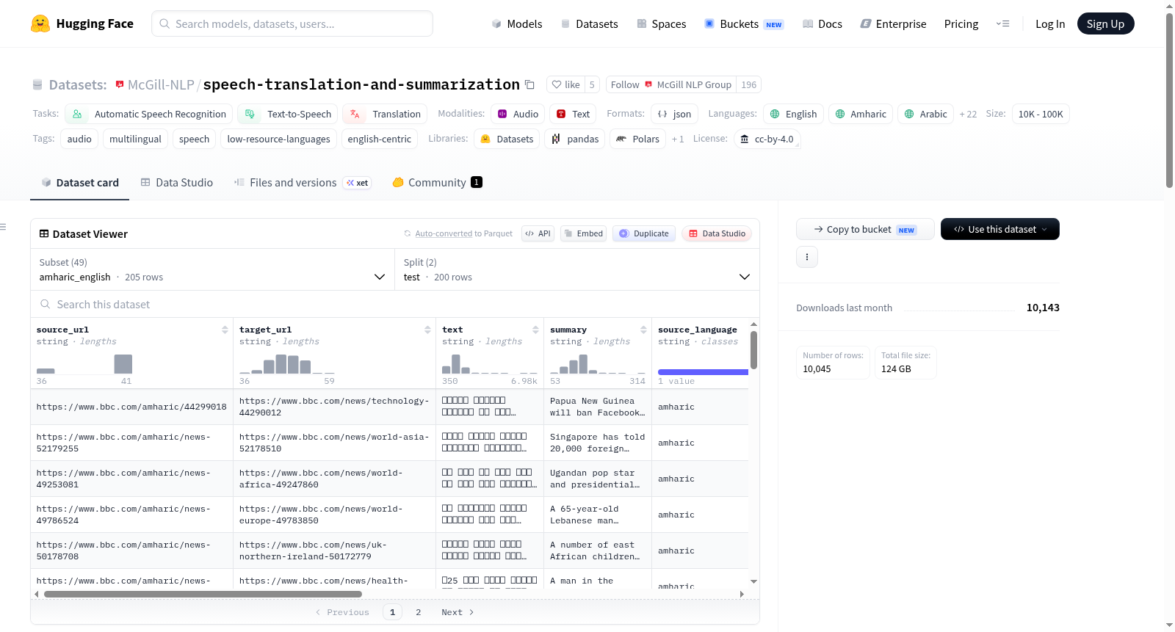Expand the Subset amharic_english dropdown
Viewport: 1175px width, 632px height.
pyautogui.click(x=212, y=269)
